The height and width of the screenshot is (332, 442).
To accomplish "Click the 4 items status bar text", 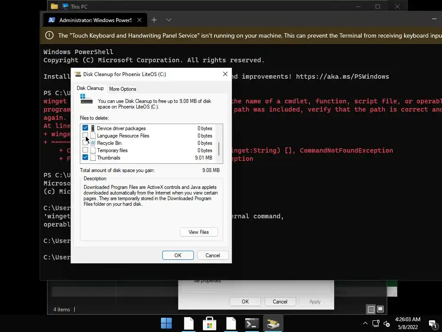I will pyautogui.click(x=61, y=310).
